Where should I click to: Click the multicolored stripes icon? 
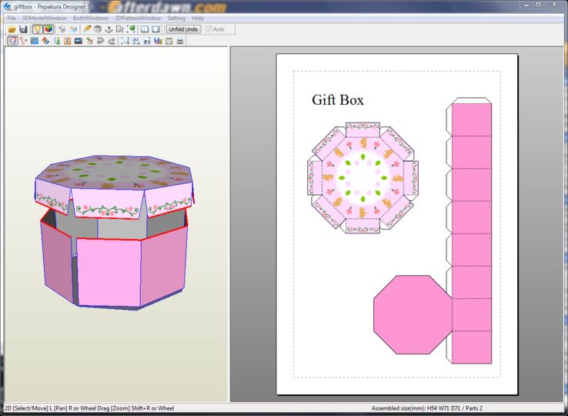click(x=45, y=41)
